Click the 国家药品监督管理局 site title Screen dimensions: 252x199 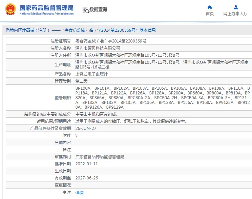[x=46, y=8]
